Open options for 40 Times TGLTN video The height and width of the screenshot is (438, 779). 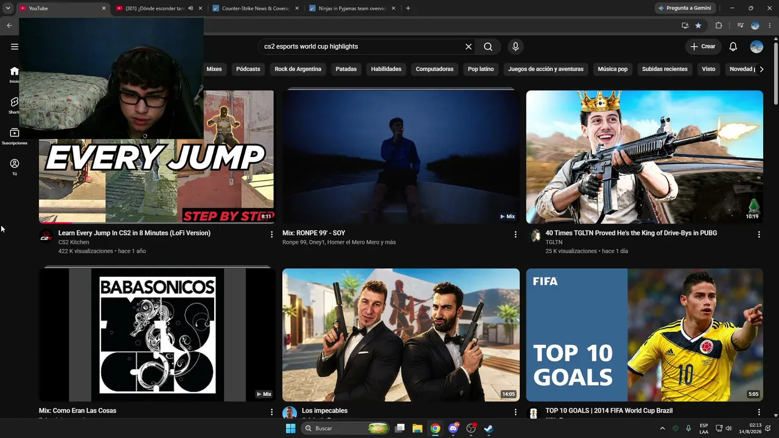coord(759,234)
